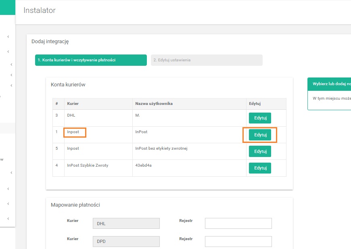Select the DHL courier row name
Screen dimensions: 351x249
point(71,115)
